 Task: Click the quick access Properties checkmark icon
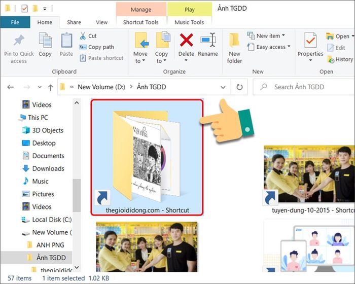[25, 9]
